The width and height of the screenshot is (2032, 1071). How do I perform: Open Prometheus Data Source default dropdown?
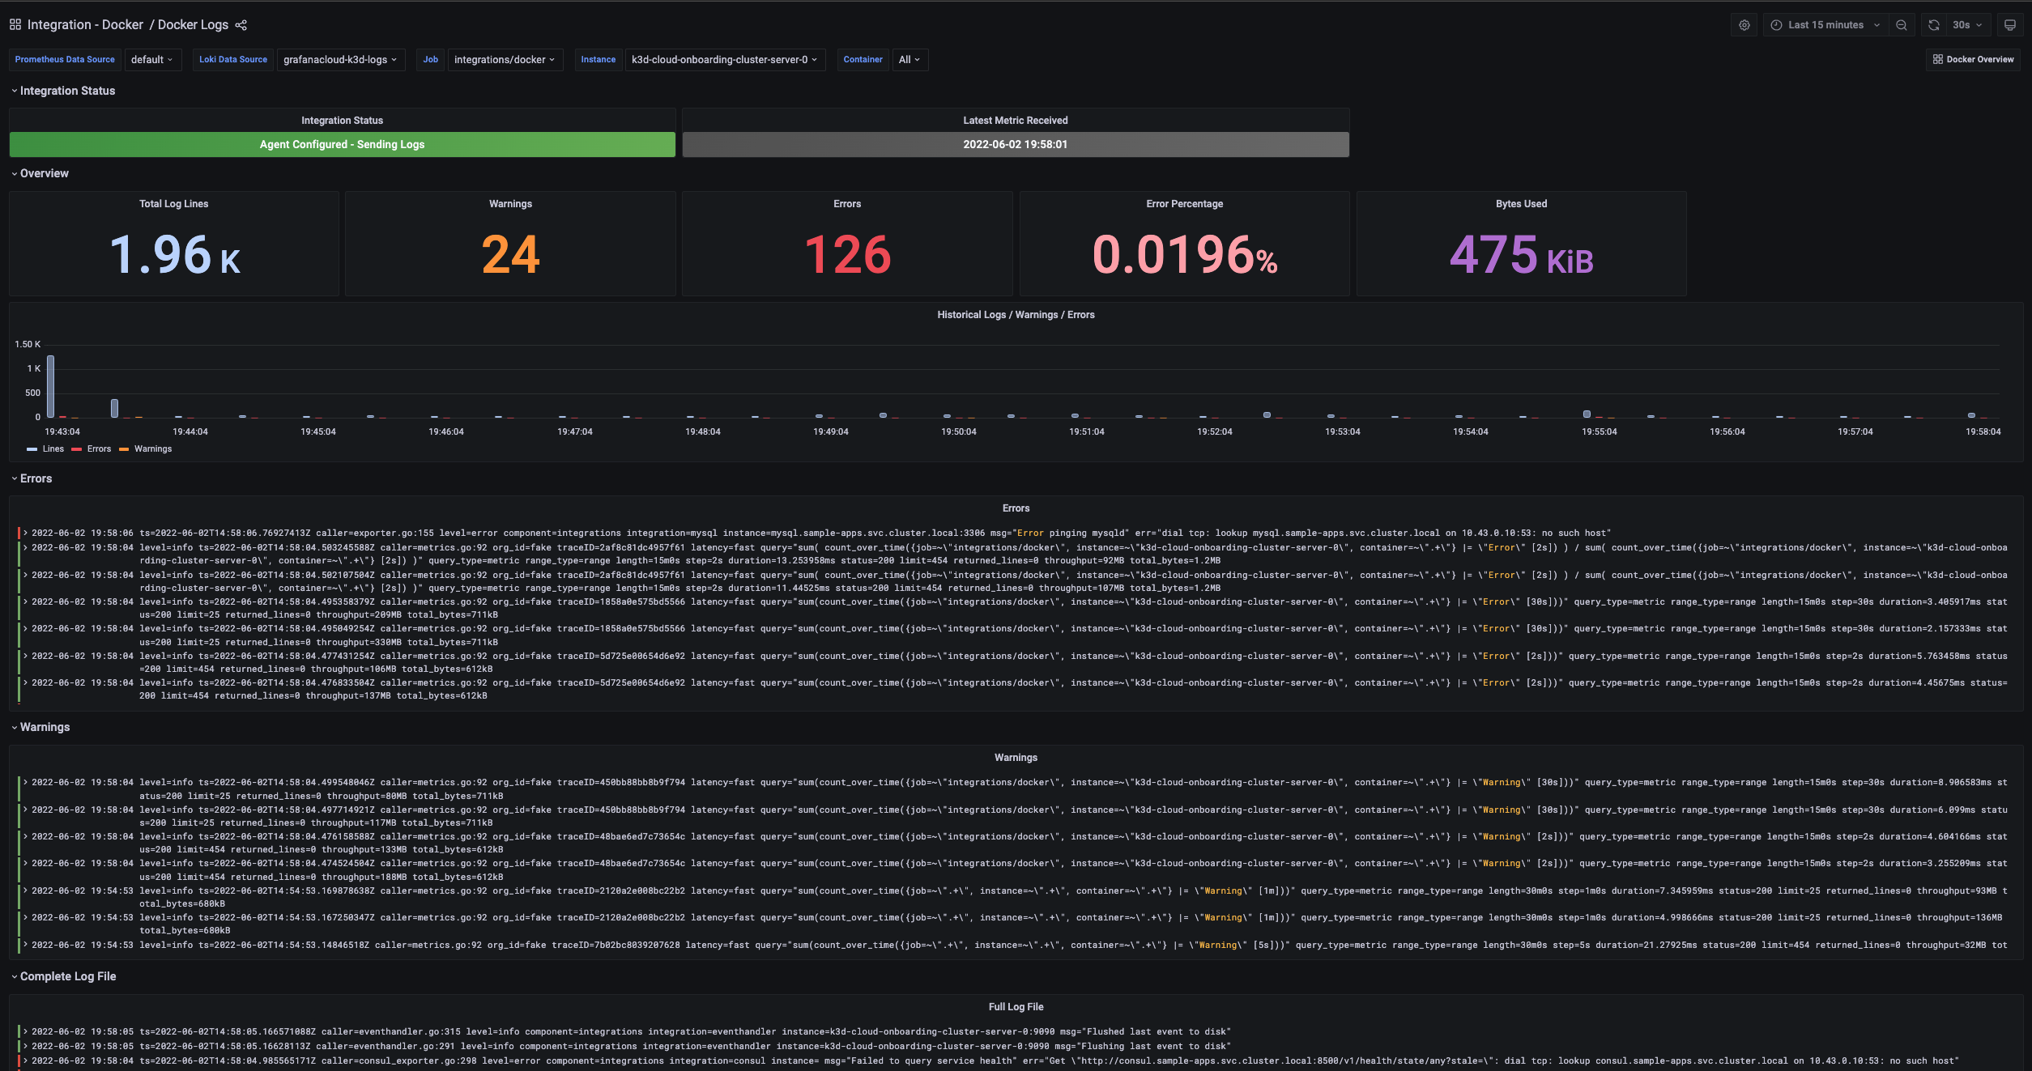tap(152, 60)
